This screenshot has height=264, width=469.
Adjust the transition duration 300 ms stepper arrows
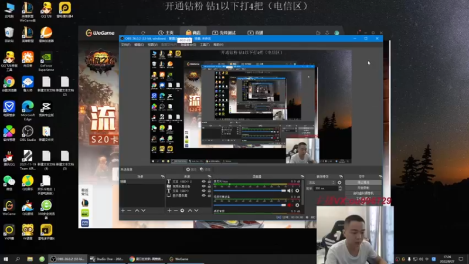point(340,188)
